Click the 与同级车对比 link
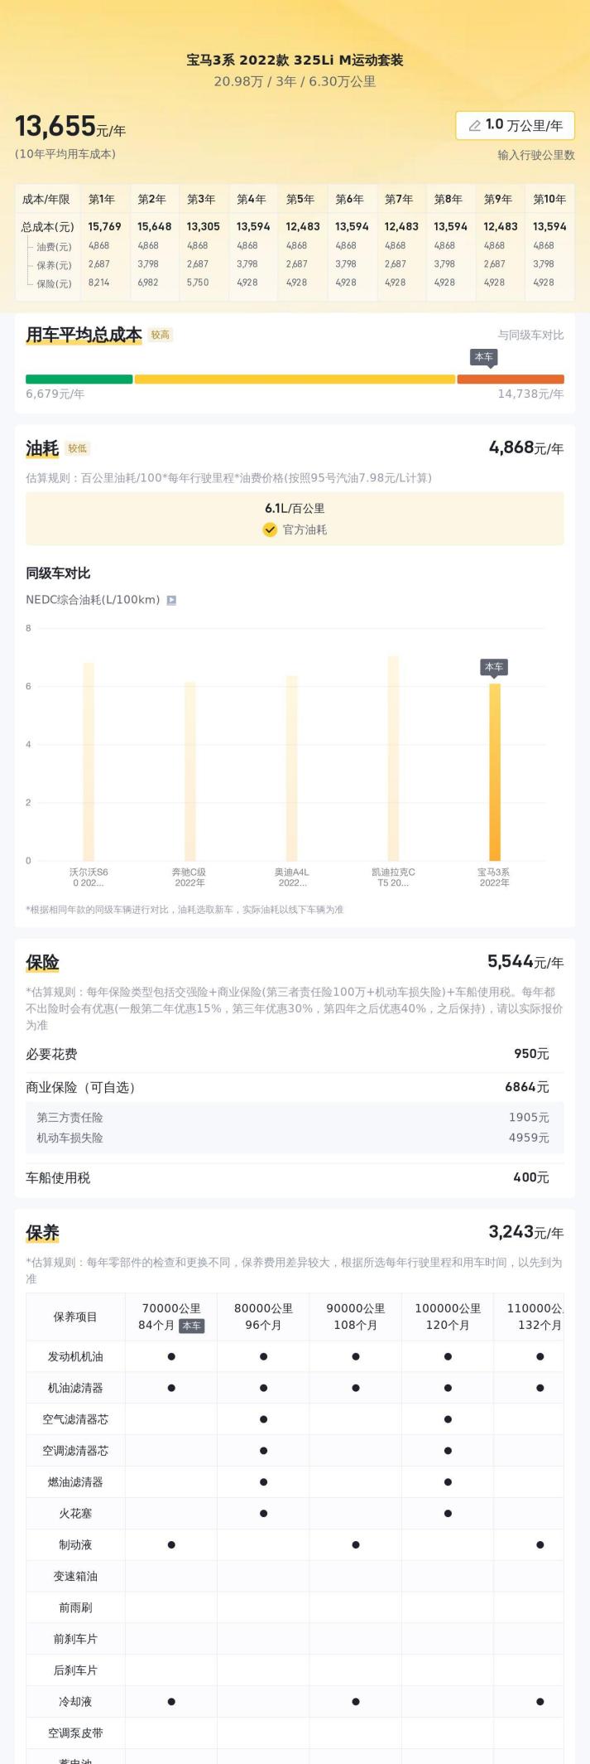The height and width of the screenshot is (1764, 590). pos(530,335)
